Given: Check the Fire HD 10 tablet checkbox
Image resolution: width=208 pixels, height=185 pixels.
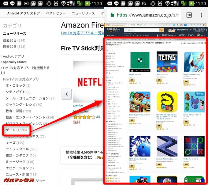Looking at the screenshot, I should click(107, 126).
